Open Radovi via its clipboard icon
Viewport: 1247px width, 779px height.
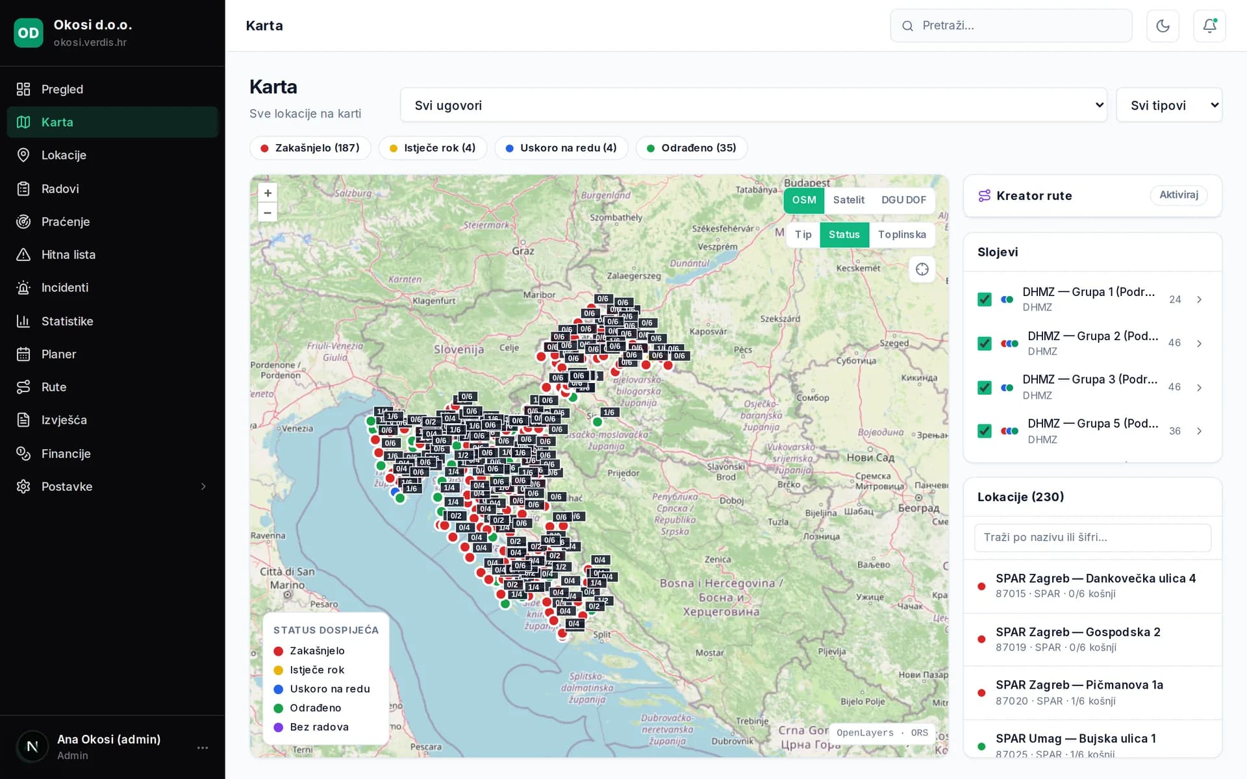[23, 189]
